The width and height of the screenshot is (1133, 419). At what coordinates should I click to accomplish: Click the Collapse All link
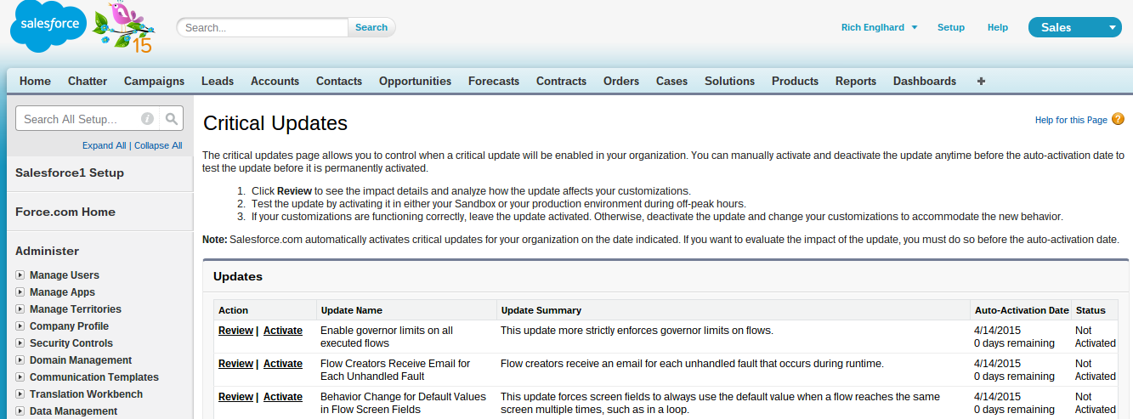pos(158,145)
